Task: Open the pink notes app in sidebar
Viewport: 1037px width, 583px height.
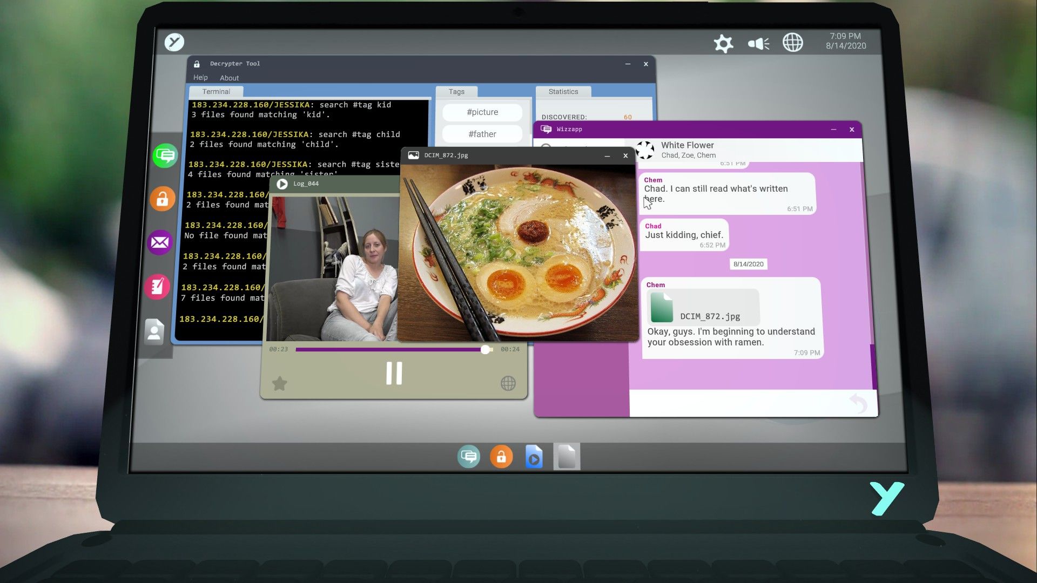Action: (157, 287)
